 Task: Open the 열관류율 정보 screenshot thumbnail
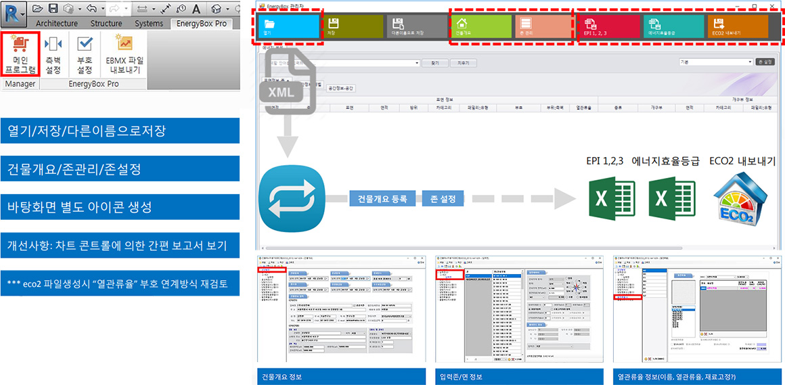pos(698,309)
